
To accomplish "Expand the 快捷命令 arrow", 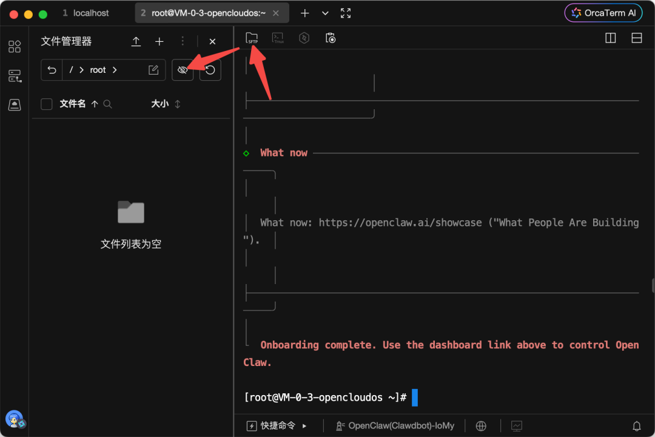I will point(304,425).
